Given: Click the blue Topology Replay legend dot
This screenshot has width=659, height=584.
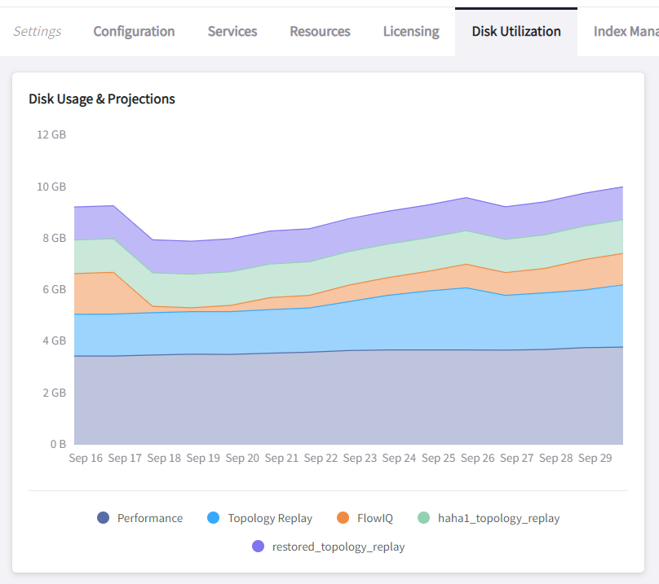Looking at the screenshot, I should [x=214, y=518].
